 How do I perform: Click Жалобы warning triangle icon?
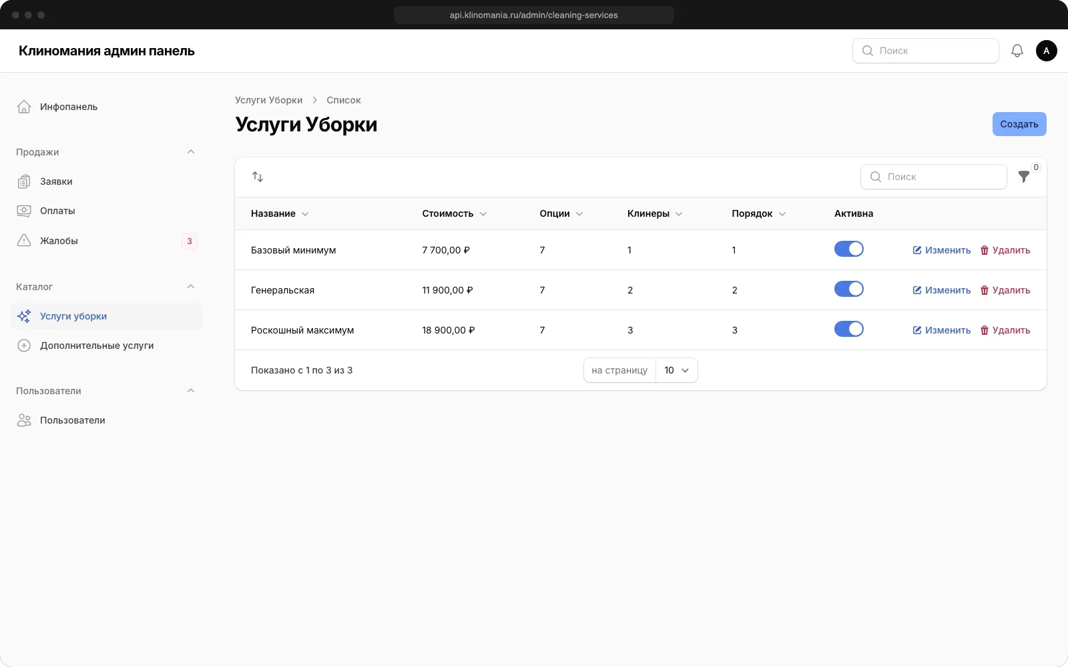pyautogui.click(x=24, y=241)
